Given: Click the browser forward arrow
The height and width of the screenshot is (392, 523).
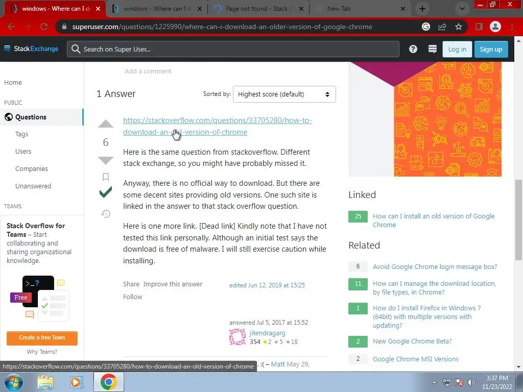Looking at the screenshot, I should coord(28,27).
